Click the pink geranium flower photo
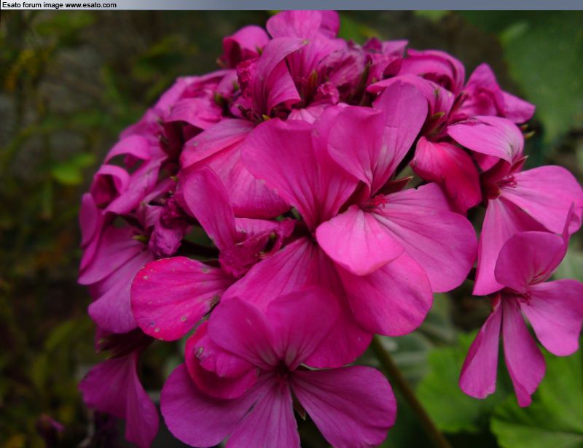Screen dimensions: 583x448 coord(291,229)
